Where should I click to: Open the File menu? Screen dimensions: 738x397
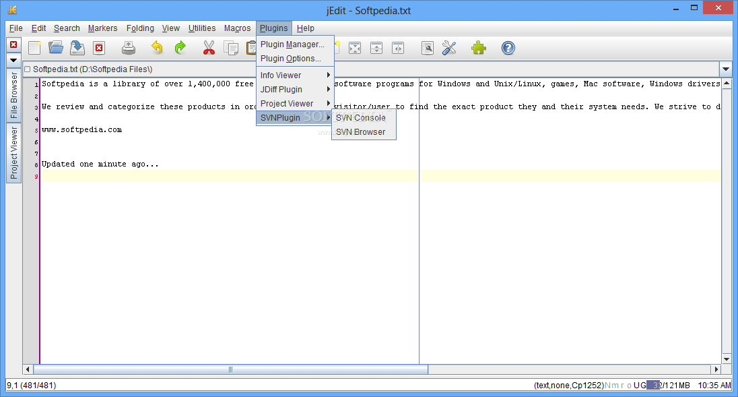(16, 28)
